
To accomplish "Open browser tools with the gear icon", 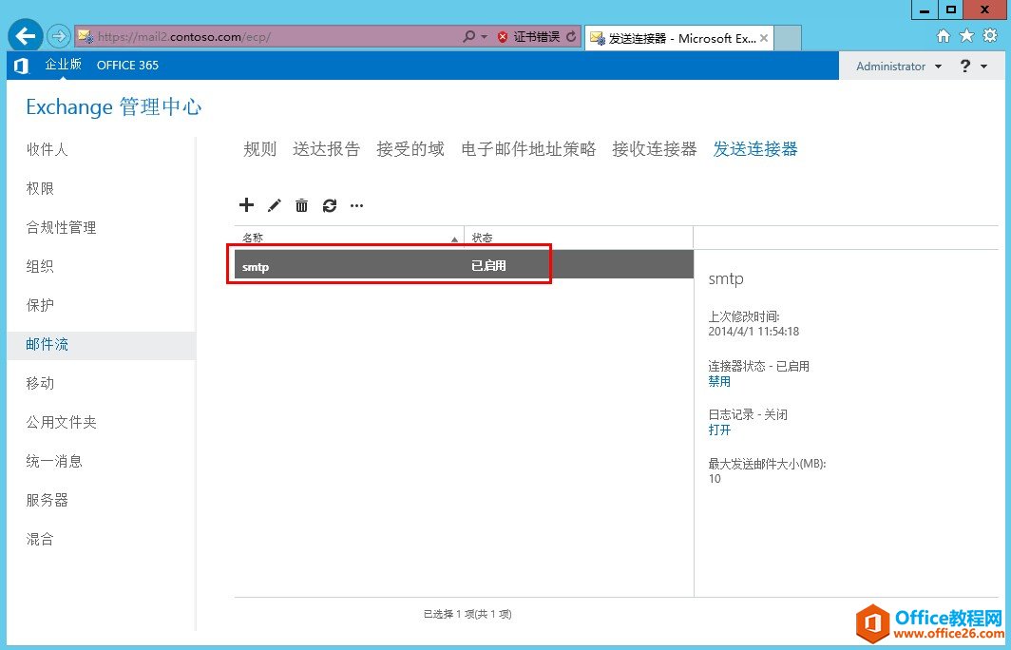I will (x=991, y=33).
